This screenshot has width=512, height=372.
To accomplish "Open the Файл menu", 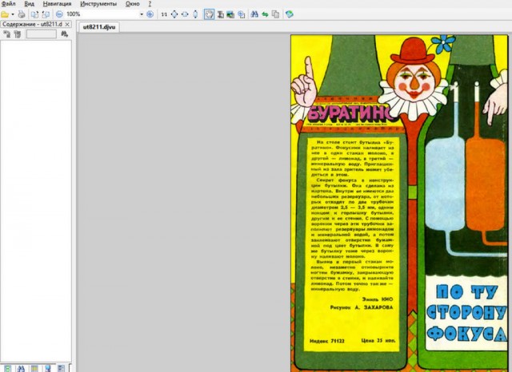I will click(x=9, y=4).
